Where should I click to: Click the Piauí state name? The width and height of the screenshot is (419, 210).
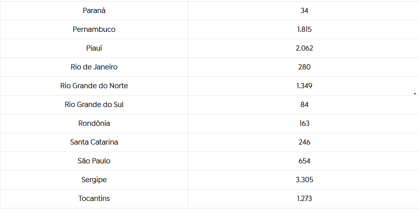[x=94, y=48]
